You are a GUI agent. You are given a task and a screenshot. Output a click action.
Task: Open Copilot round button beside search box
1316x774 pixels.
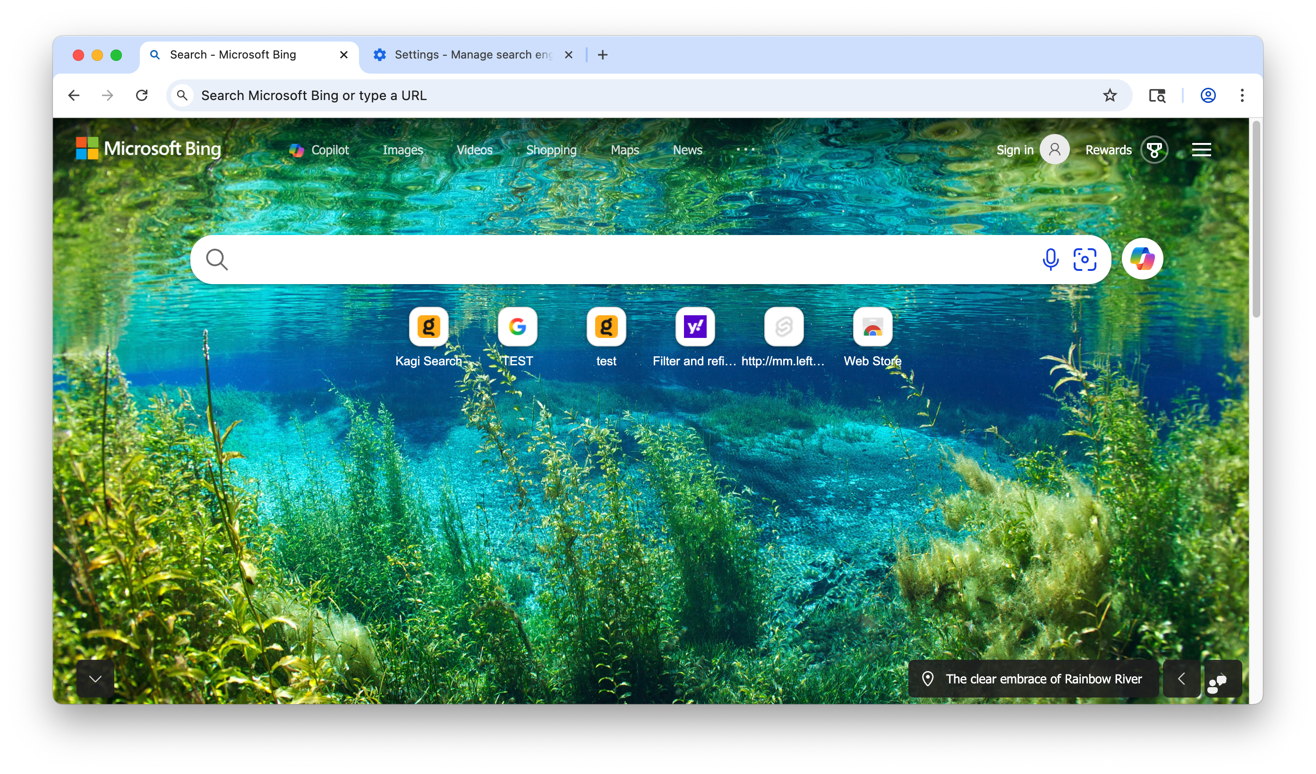[1142, 259]
